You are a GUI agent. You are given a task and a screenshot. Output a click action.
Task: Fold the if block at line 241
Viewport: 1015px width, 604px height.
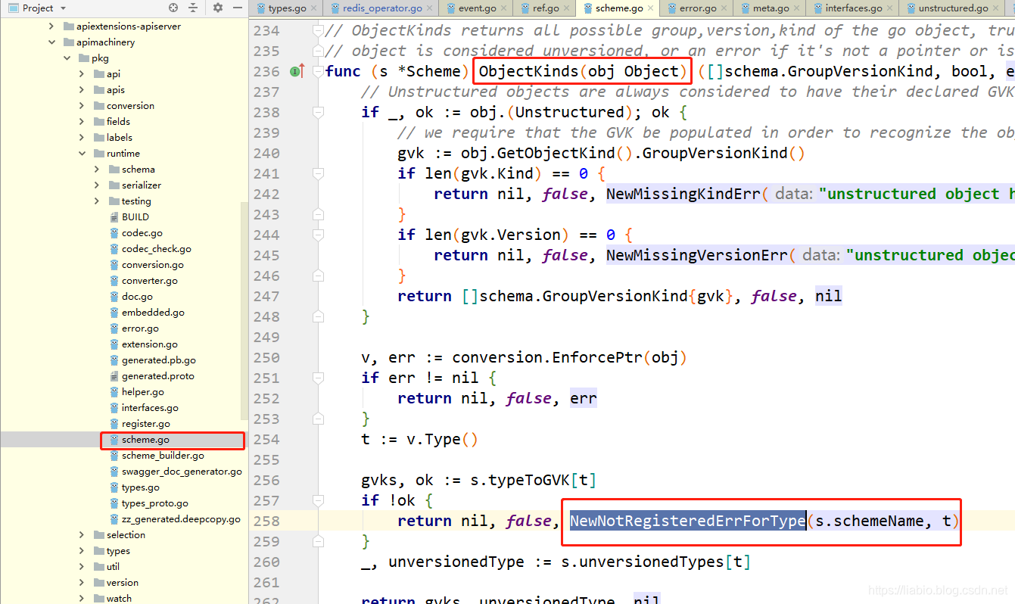pos(318,173)
